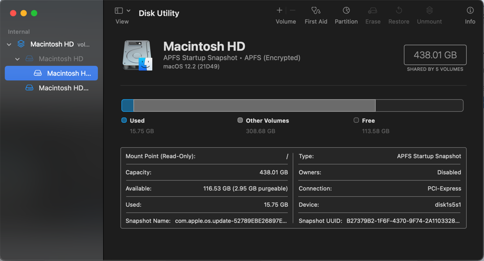Screen dimensions: 484x261
Task: Remove volume with minus icon
Action: (292, 10)
